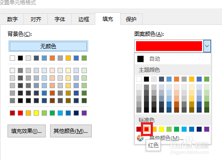The width and height of the screenshot is (222, 160).
Task: Select light blue in background palette bottom row
Action: (x=60, y=113)
